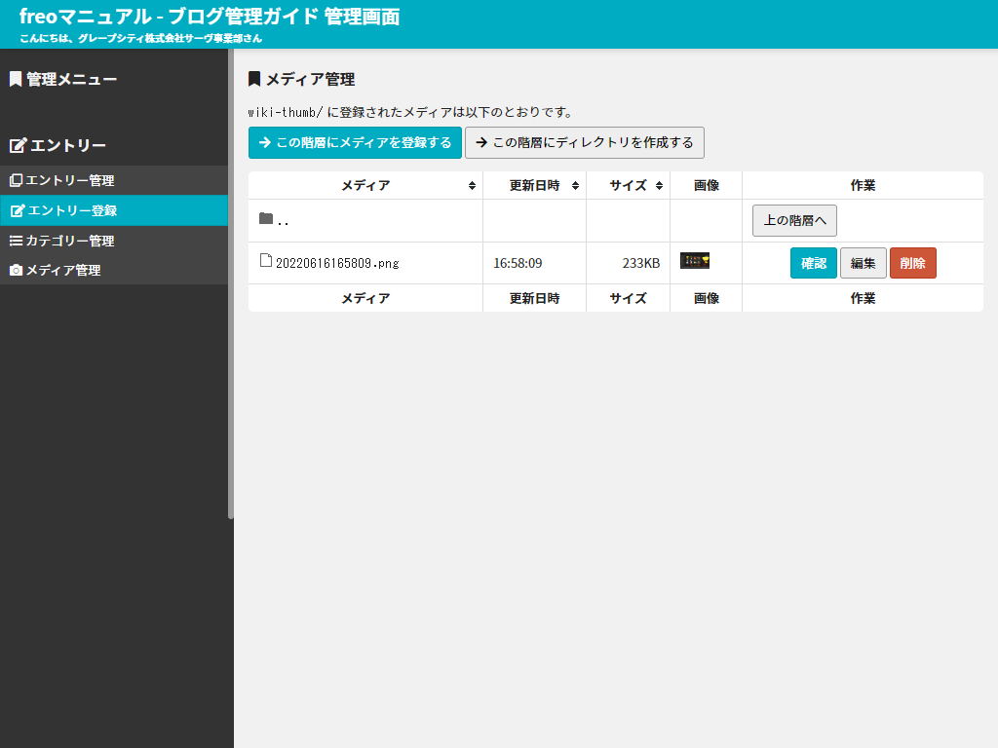
Task: Click the この階層にメディアを登録する button
Action: click(355, 142)
